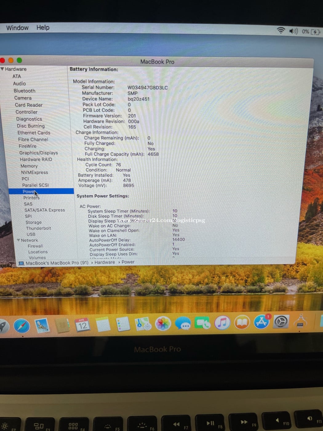
Task: Open Calendar icon showing 12
Action: [82, 325]
